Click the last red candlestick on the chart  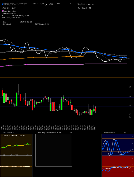click(95, 109)
